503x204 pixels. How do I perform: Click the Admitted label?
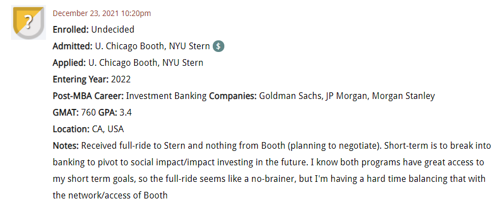[x=73, y=46]
